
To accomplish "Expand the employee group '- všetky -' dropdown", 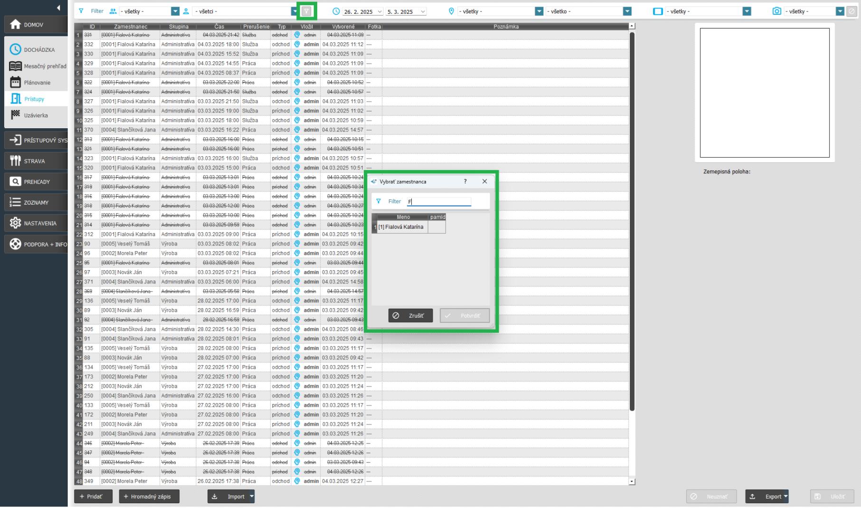I will click(x=175, y=11).
